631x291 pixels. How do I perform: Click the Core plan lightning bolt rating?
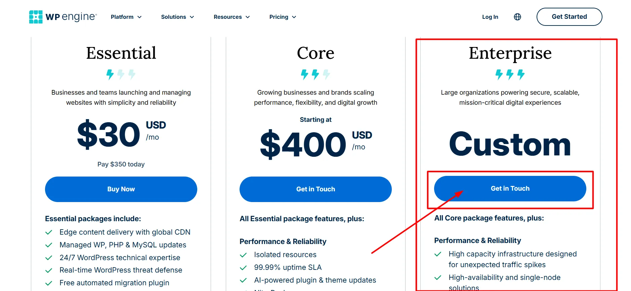(x=315, y=74)
